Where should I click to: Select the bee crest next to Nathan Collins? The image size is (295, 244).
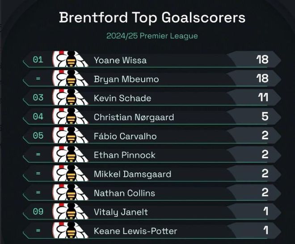tap(70, 193)
